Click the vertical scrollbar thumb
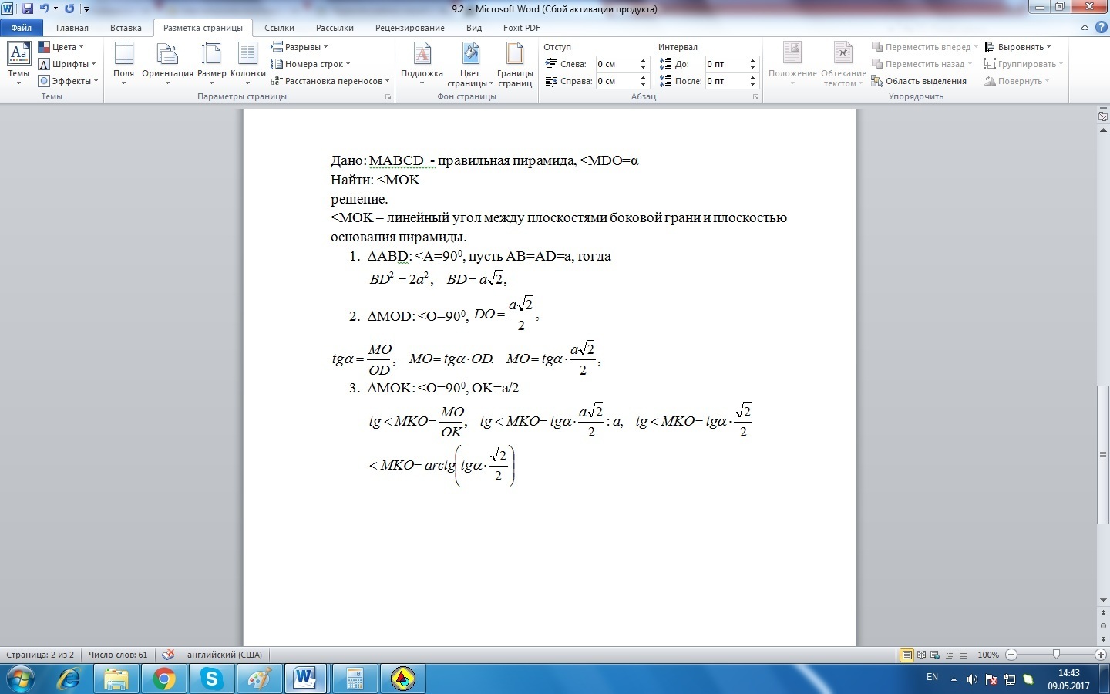This screenshot has width=1110, height=694. pyautogui.click(x=1103, y=454)
